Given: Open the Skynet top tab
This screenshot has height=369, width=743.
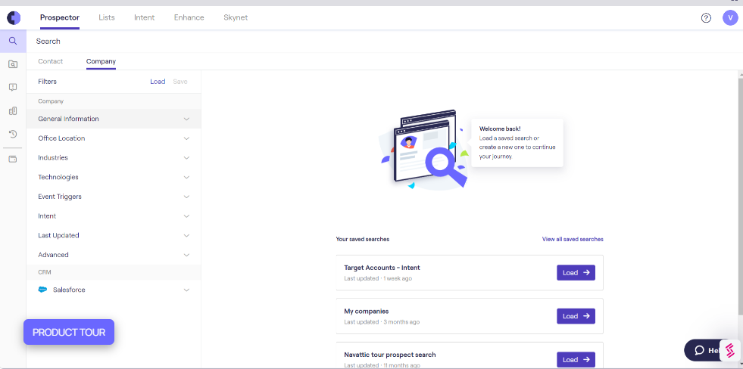Looking at the screenshot, I should pos(236,18).
